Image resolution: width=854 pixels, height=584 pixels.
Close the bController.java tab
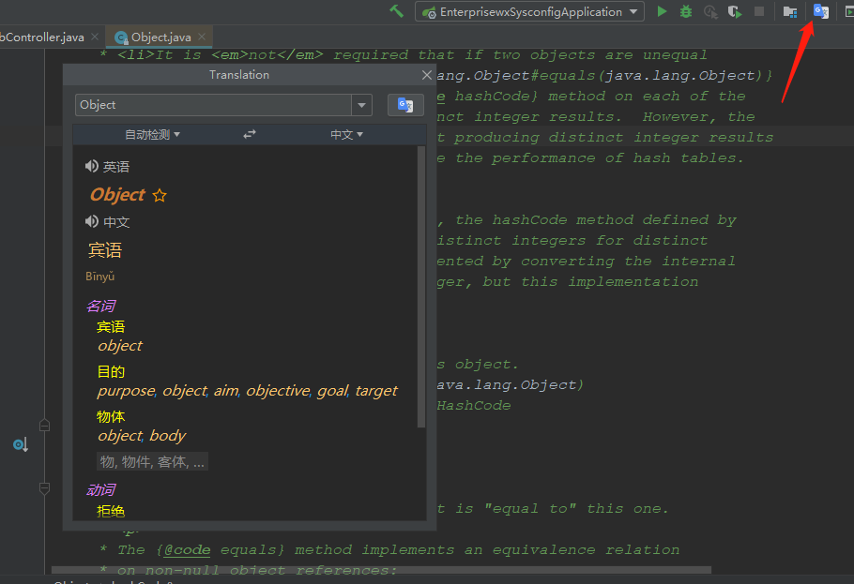pyautogui.click(x=95, y=37)
